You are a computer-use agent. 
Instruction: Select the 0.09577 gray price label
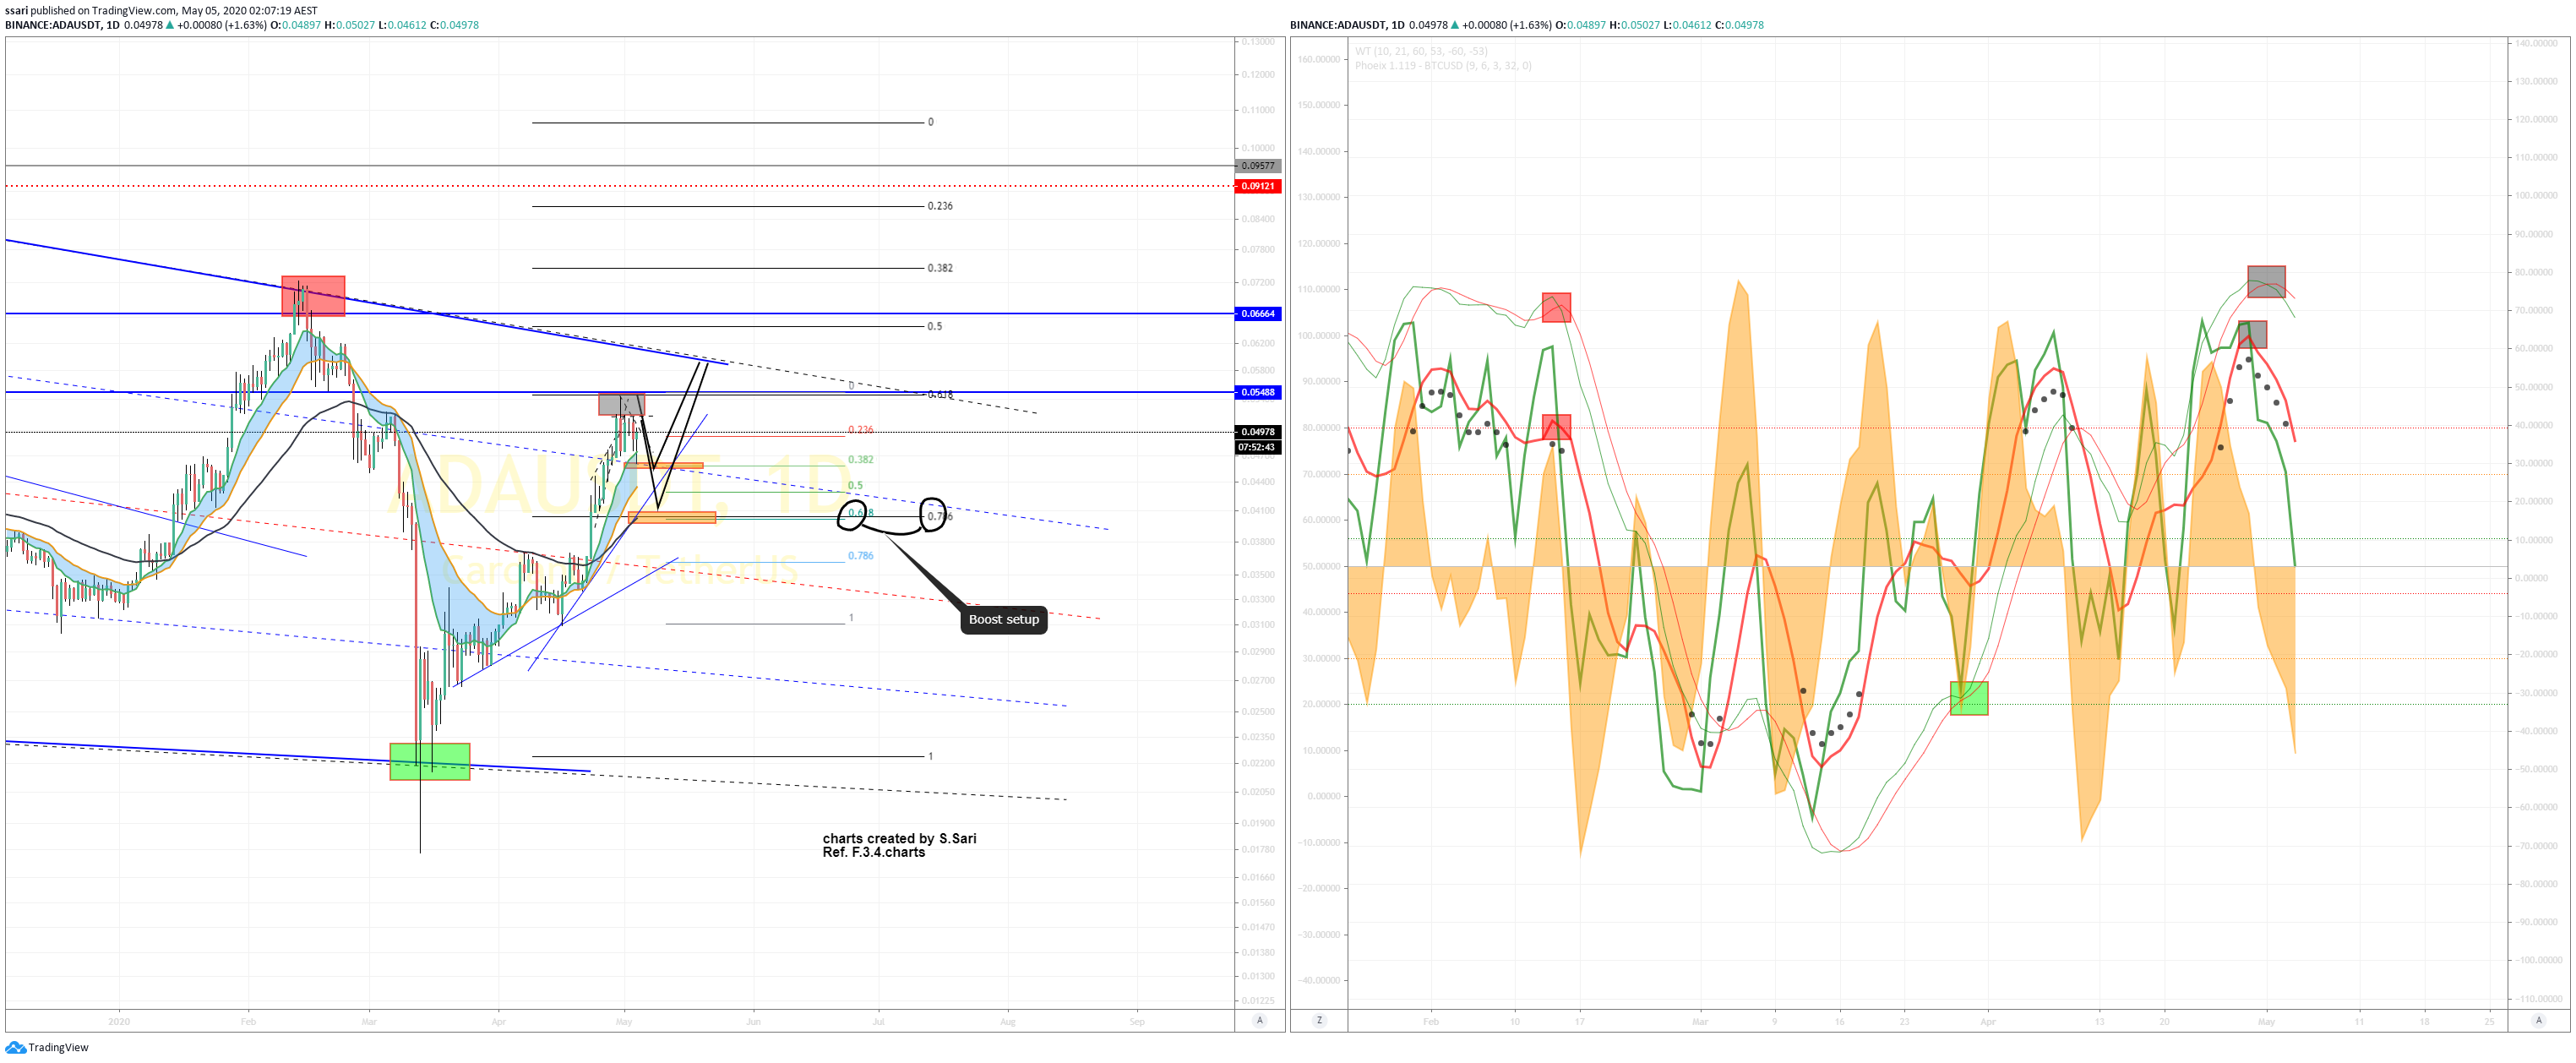1258,166
